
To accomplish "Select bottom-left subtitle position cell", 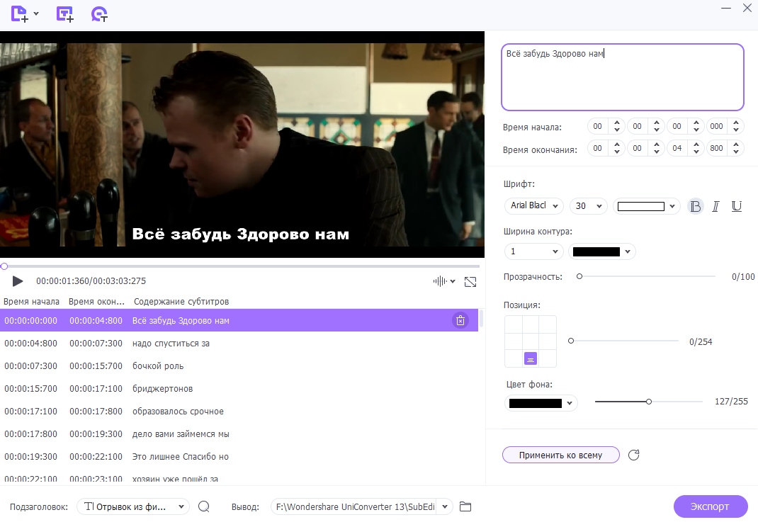I will coord(513,358).
